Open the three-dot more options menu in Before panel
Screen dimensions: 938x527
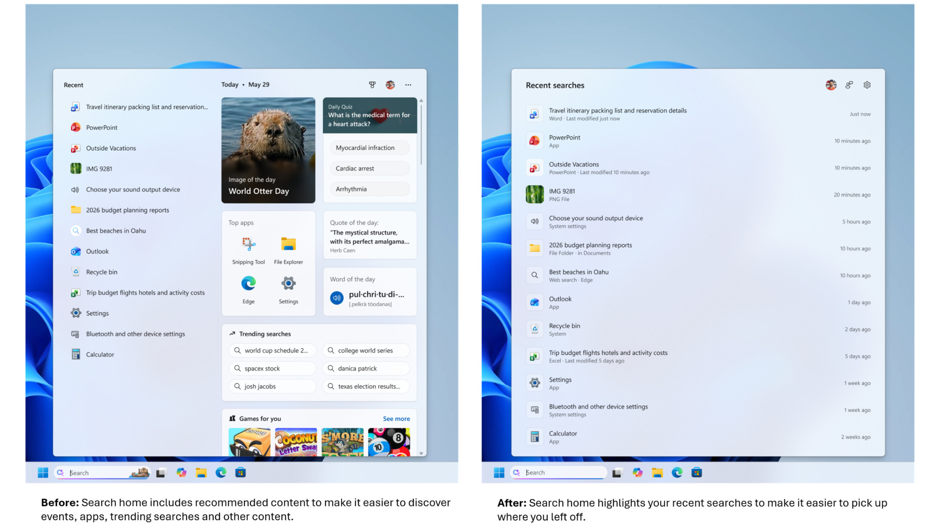tap(408, 85)
